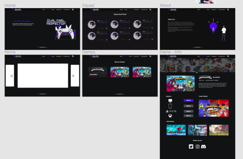Click the small home icon below the character banner
Viewport: 243px width, 159px height.
(197, 72)
